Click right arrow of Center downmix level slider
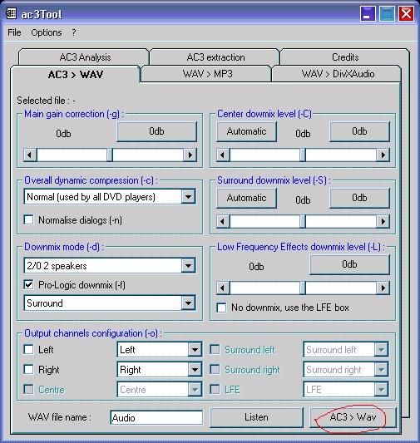 click(x=383, y=155)
